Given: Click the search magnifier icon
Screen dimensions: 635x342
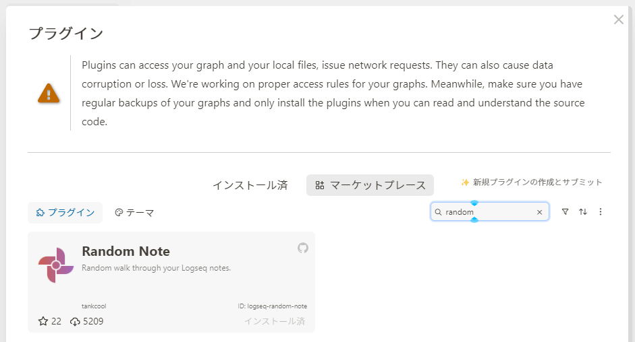Looking at the screenshot, I should 438,212.
